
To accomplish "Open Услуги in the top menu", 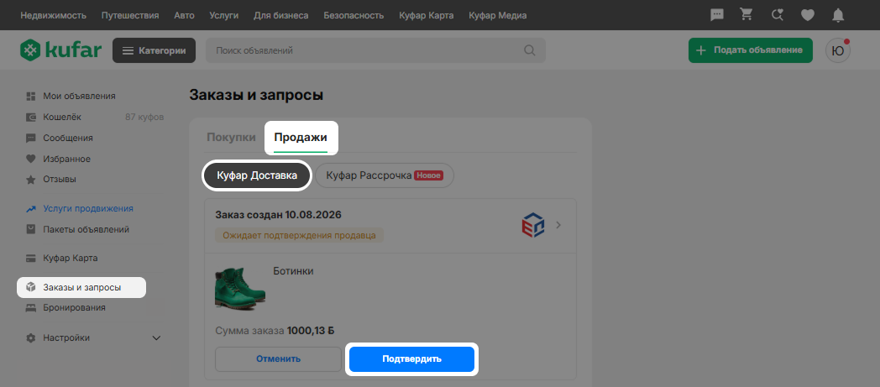I will tap(224, 15).
